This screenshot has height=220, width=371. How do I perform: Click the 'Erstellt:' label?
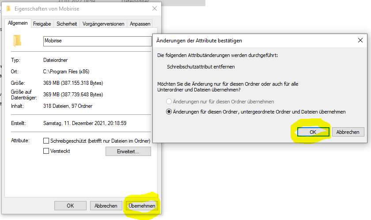[19, 123]
